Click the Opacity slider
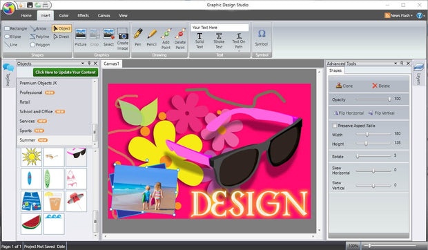The width and height of the screenshot is (428, 250). tap(373, 99)
